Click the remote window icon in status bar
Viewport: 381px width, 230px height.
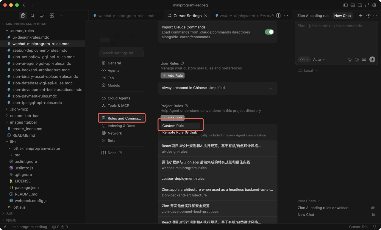coord(5,227)
